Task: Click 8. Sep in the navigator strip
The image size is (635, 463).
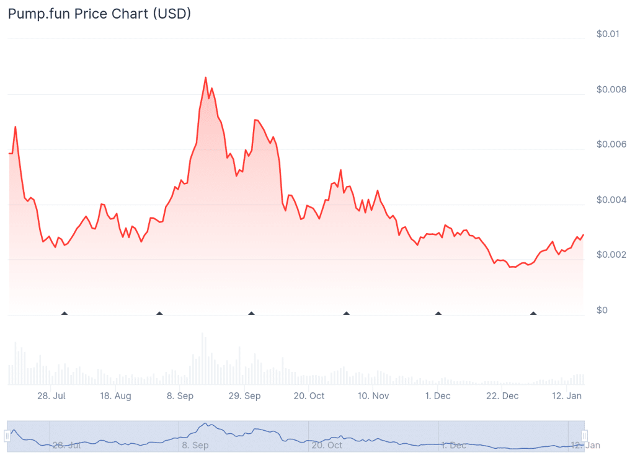Action: coord(195,445)
